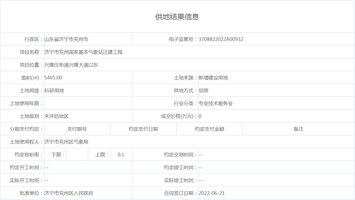The width and height of the screenshot is (355, 200).
Task: Click the 支付期号 column header
Action: pyautogui.click(x=77, y=129)
